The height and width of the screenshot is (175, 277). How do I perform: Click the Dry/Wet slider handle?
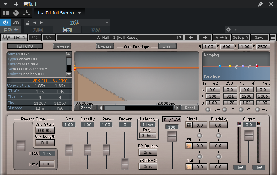pyautogui.click(x=172, y=136)
